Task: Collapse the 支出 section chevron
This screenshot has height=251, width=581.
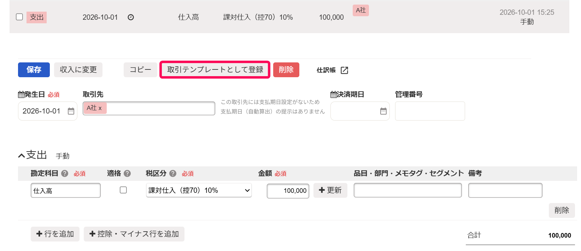Action: [x=22, y=155]
